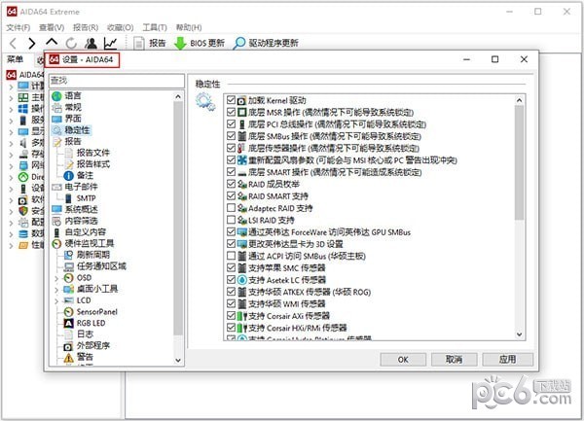Open the 帮助(H) menu
The image size is (584, 421).
189,27
